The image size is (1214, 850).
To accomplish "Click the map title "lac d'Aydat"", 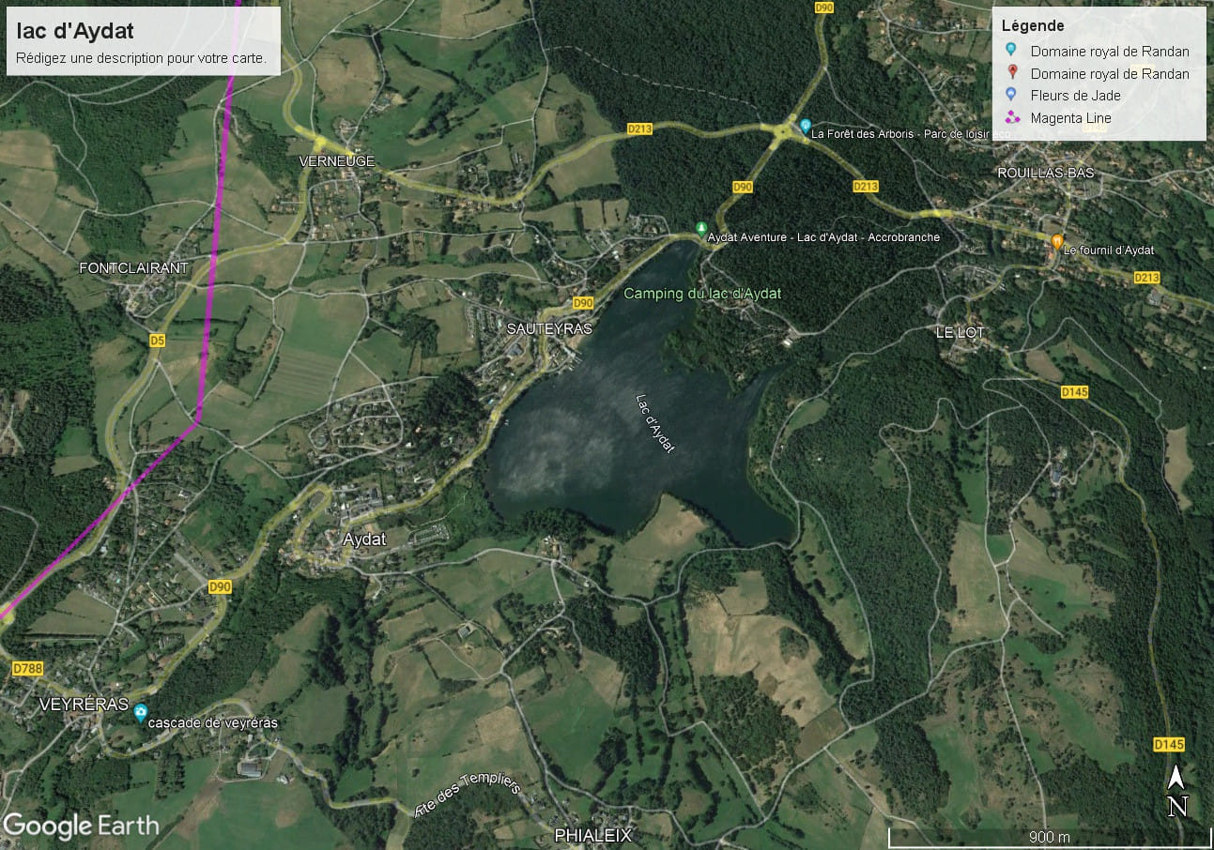I will [75, 31].
